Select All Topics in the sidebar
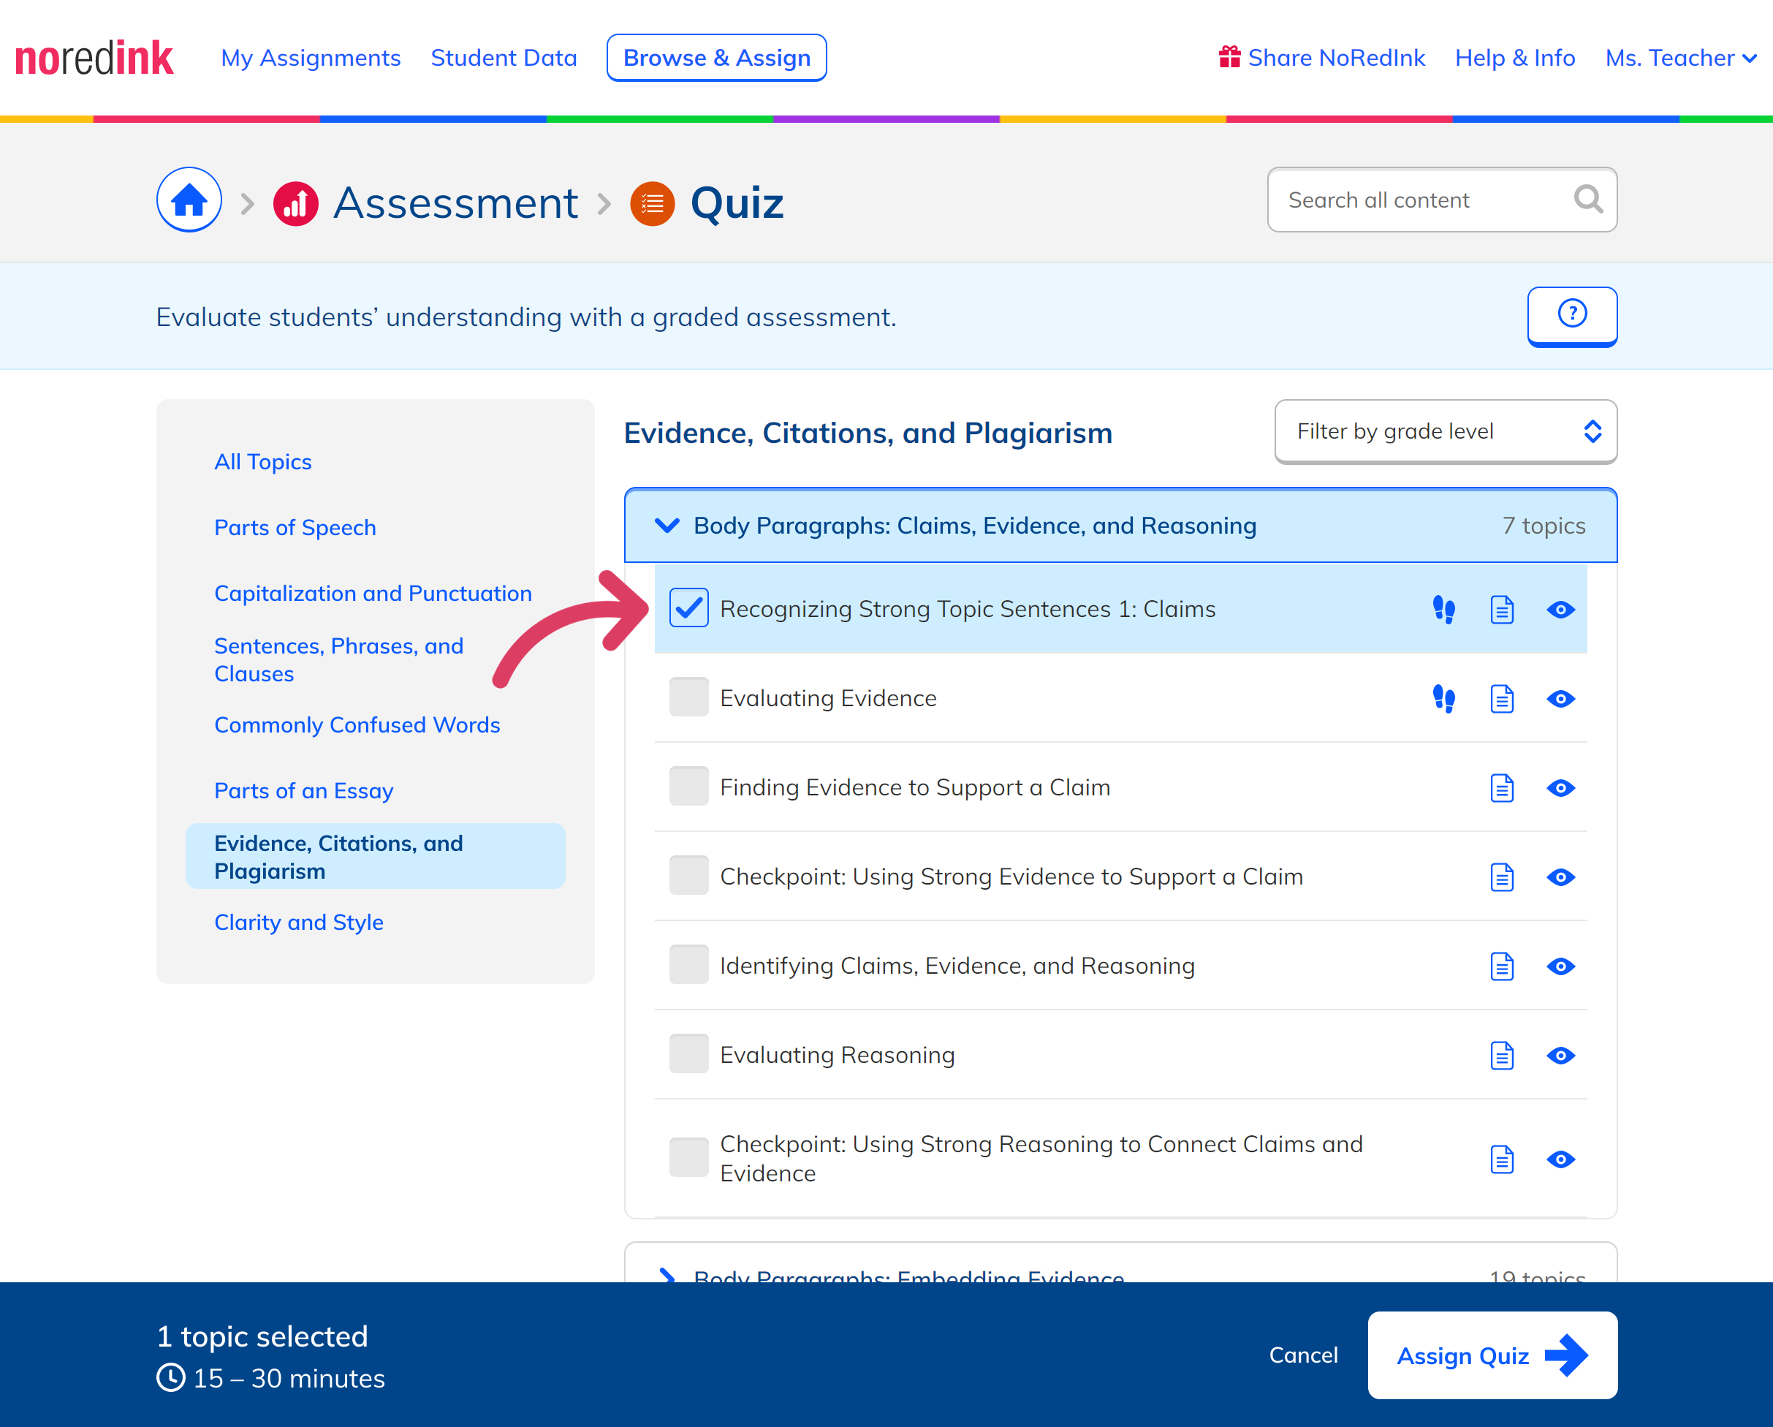The height and width of the screenshot is (1427, 1773). [262, 462]
